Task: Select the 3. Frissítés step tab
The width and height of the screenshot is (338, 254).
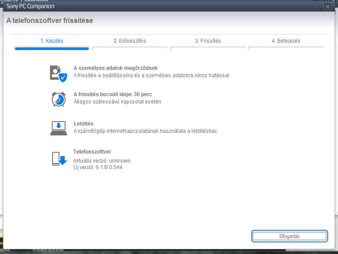Action: 208,41
